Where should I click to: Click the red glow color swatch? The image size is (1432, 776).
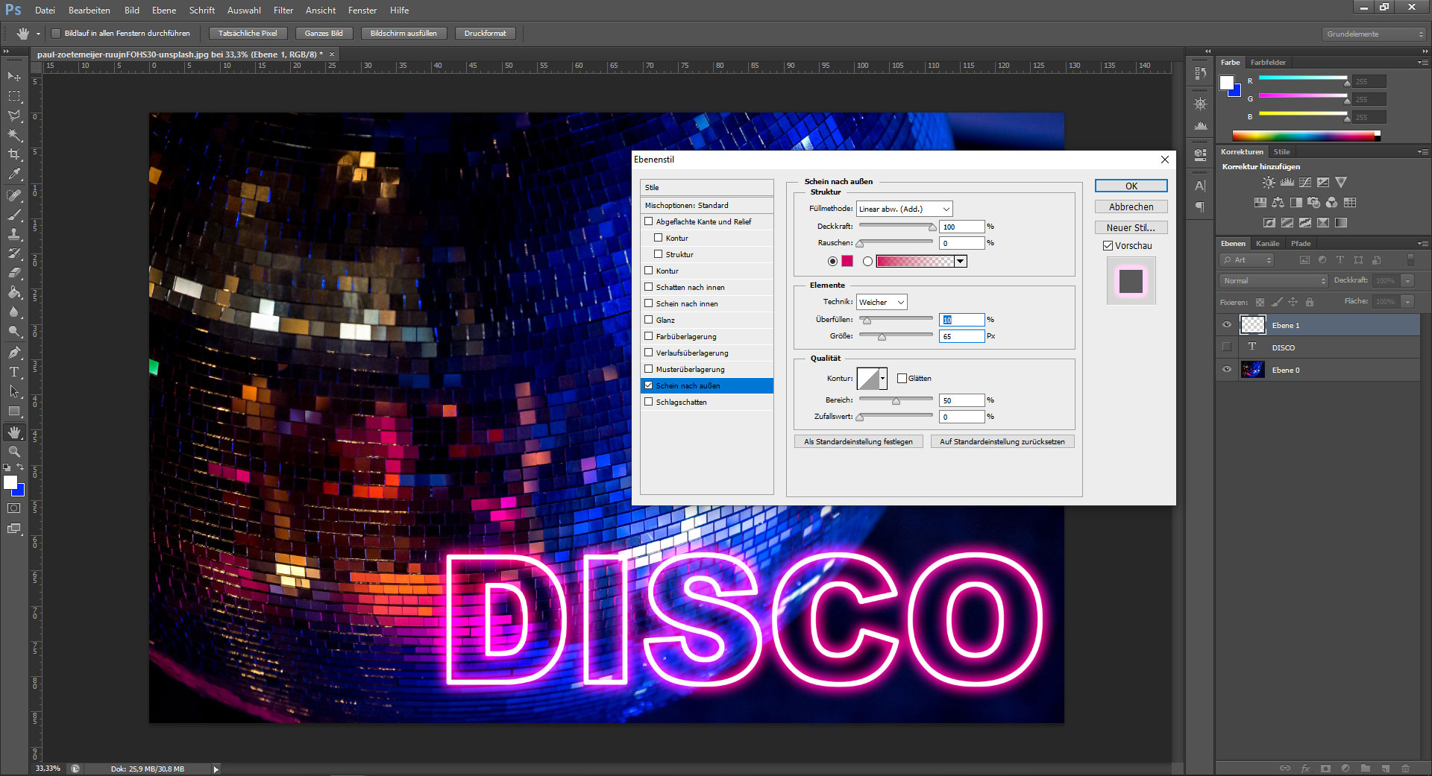point(847,261)
